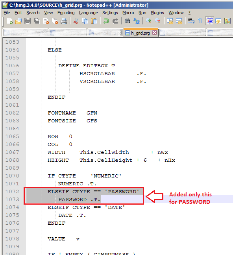Save the file with the floppy disk icon
Viewport: 233px width, 255px height.
click(x=28, y=21)
